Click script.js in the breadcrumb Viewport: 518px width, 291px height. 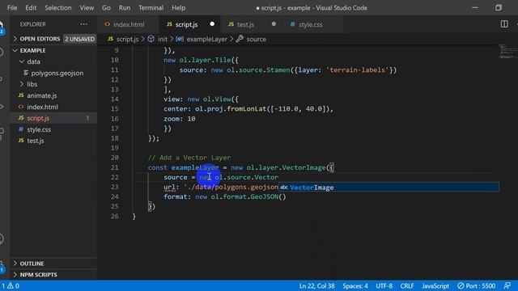click(127, 39)
